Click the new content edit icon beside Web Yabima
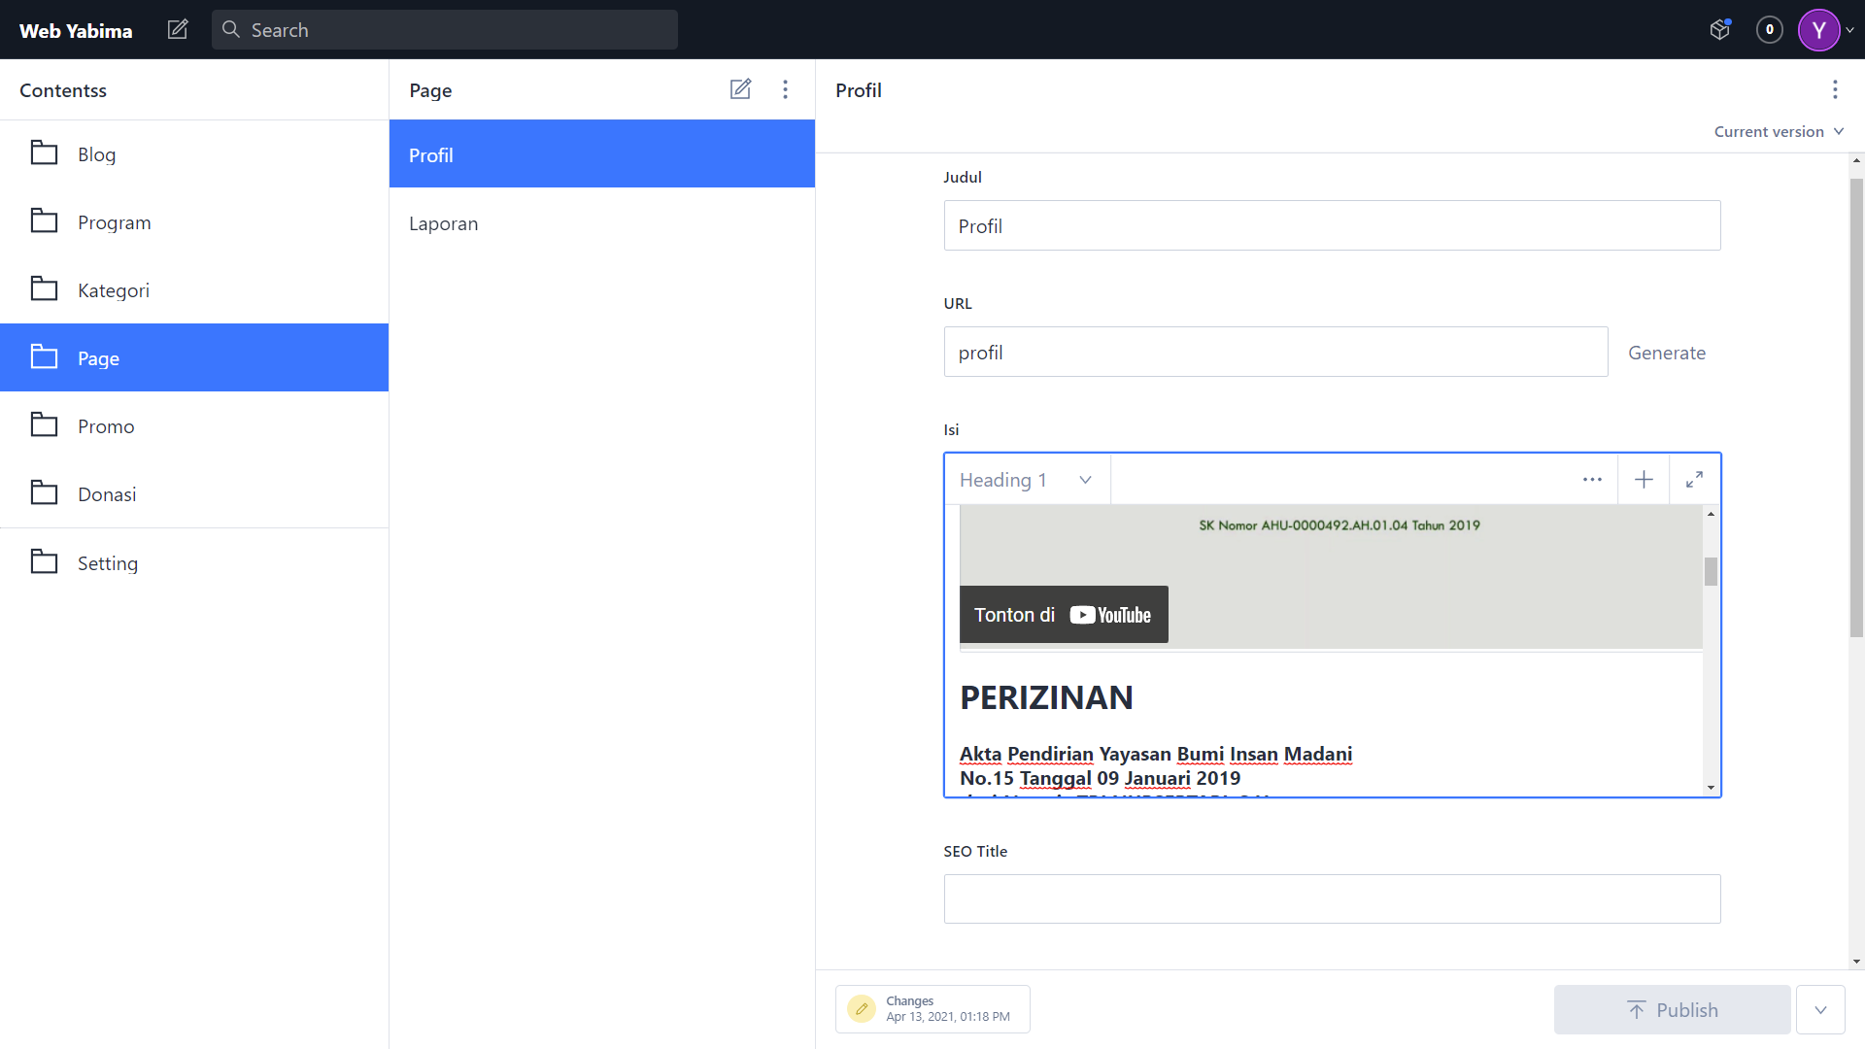 (178, 29)
